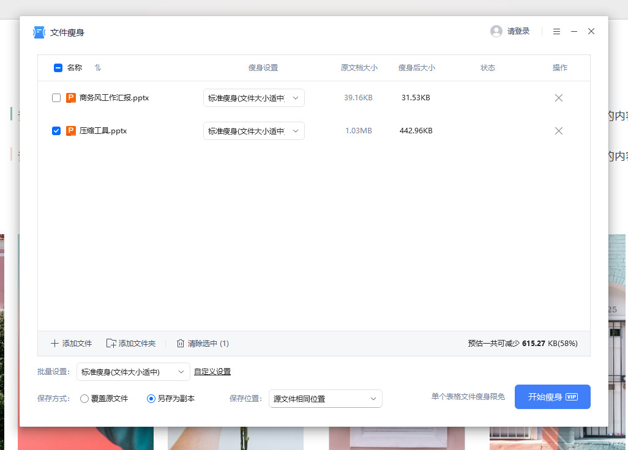
Task: Click file name 商务风工作汇报.pptx
Action: (x=114, y=98)
